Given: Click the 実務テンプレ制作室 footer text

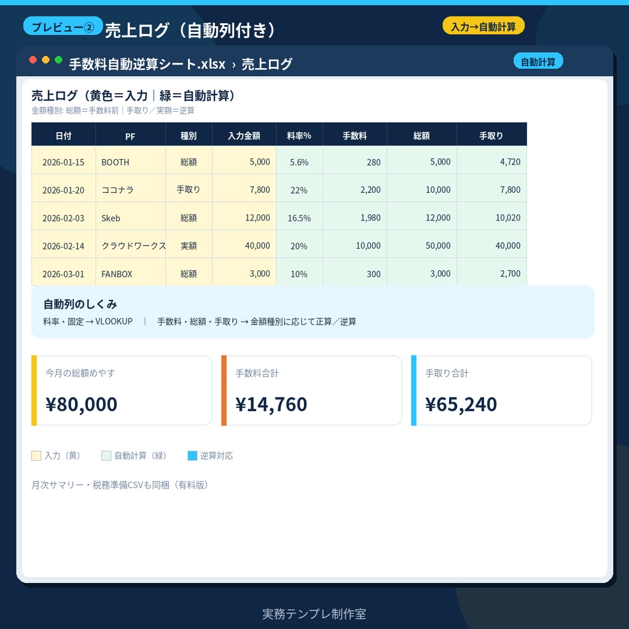Looking at the screenshot, I should coord(314,614).
